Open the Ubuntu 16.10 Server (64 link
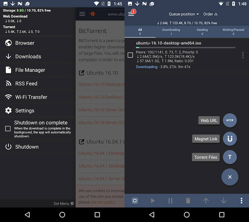 (102, 110)
